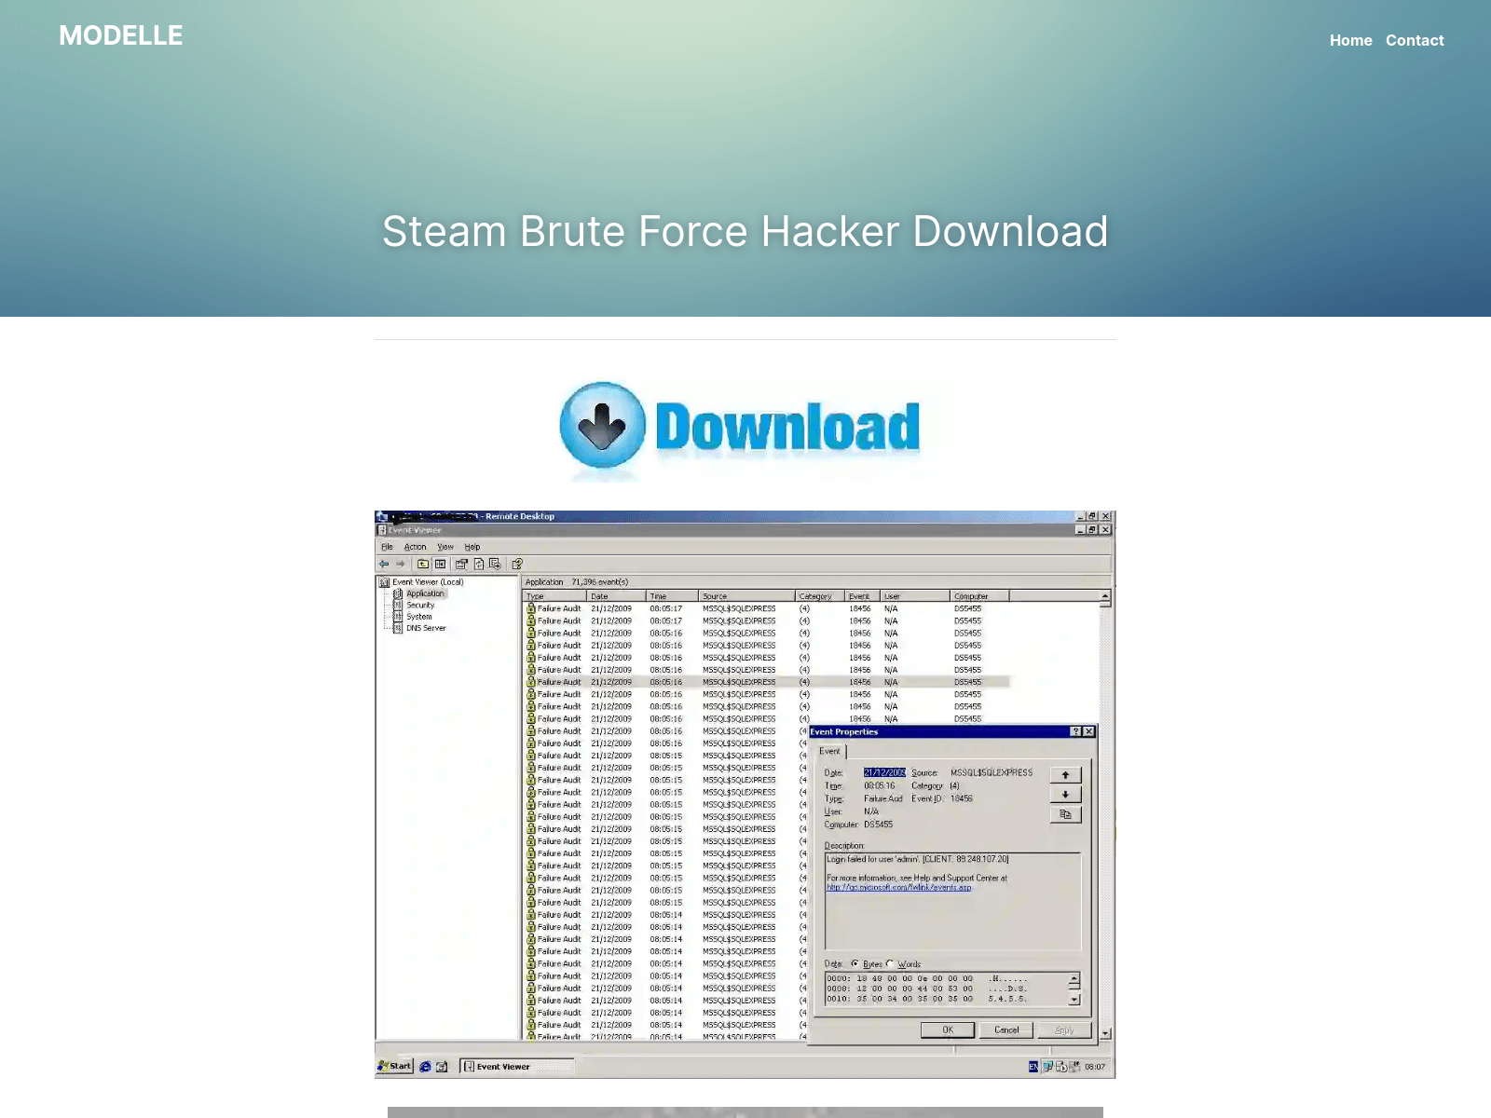Open View menu in Event Viewer screenshot
The image size is (1491, 1118).
click(445, 547)
